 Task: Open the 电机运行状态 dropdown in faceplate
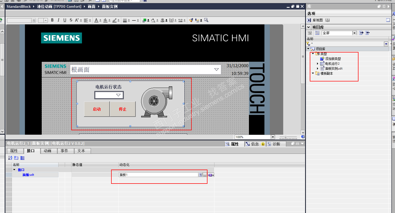118,95
